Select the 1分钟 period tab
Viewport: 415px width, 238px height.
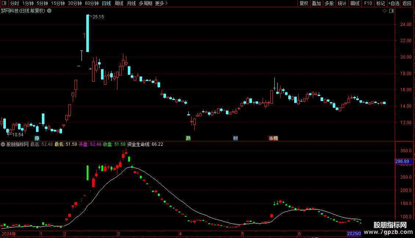tap(28, 3)
